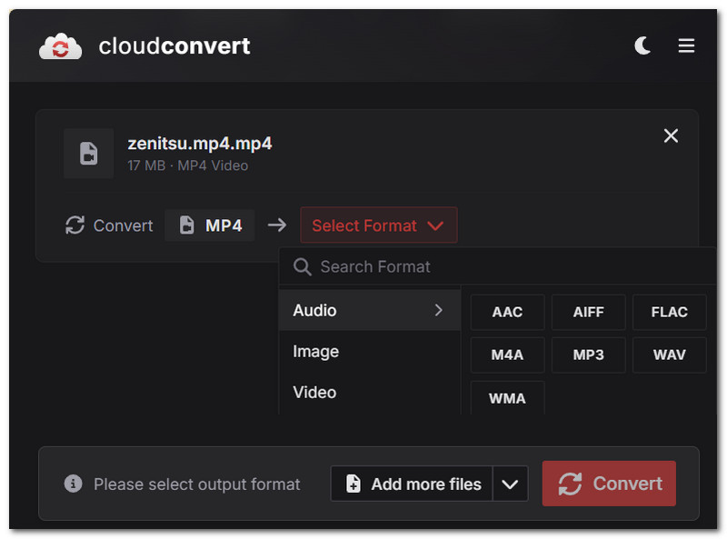727x539 pixels.
Task: Click the "17 MB · MP4 Video" details text
Action: [188, 165]
